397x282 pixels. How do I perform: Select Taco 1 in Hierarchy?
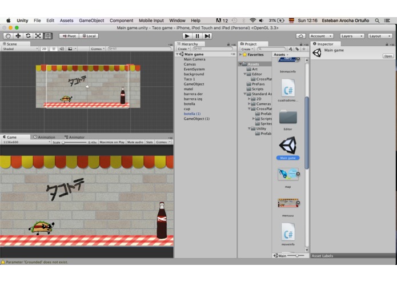[190, 79]
